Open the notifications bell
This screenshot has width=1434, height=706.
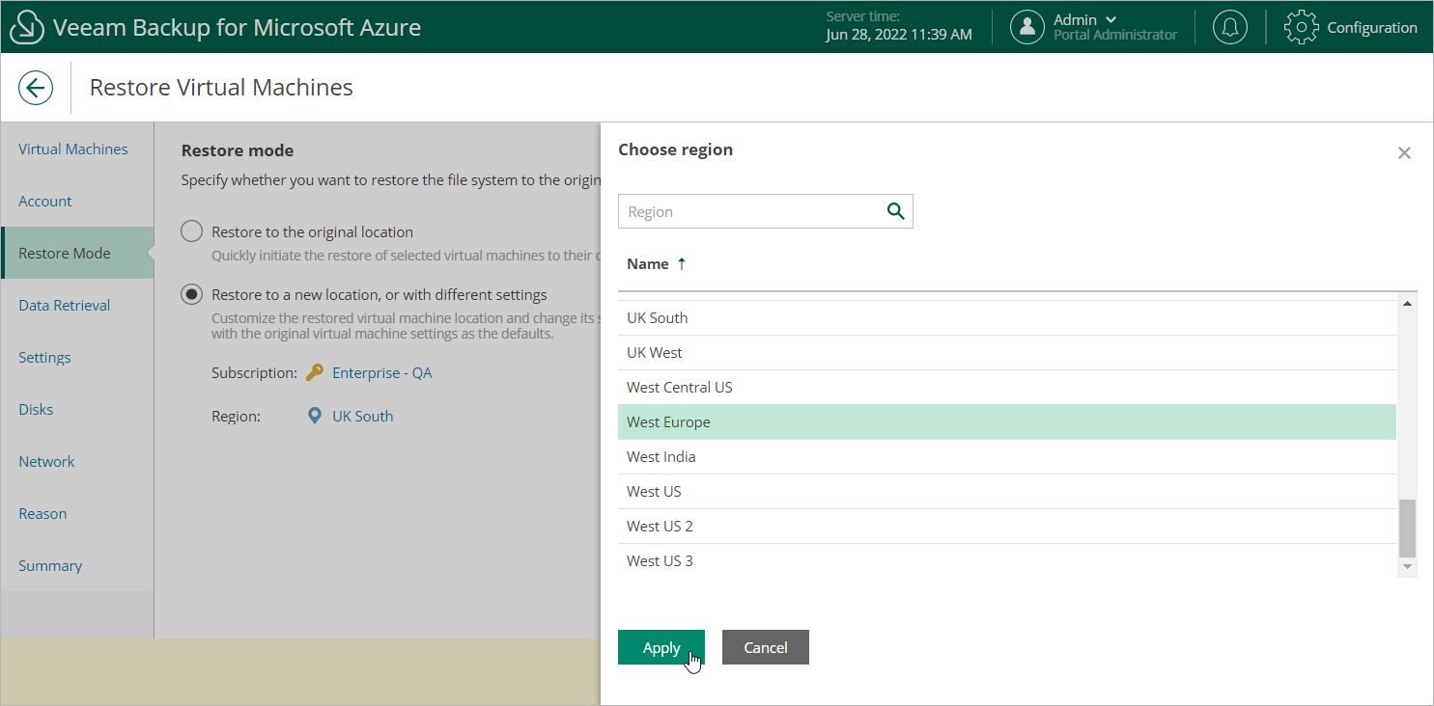tap(1229, 27)
